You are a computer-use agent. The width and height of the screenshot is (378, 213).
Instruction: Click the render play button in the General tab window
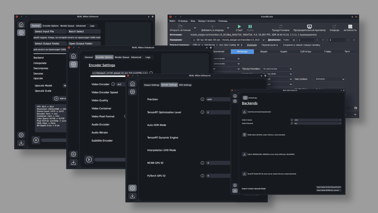point(36,140)
